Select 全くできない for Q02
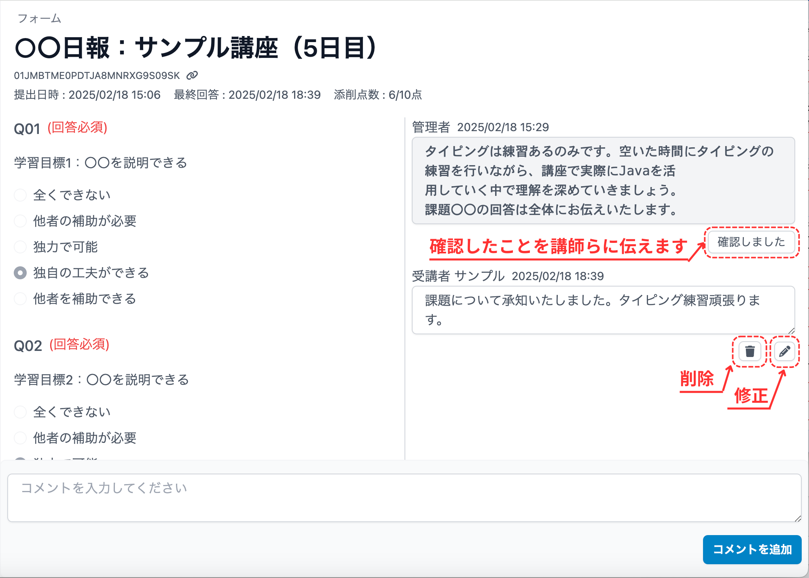The height and width of the screenshot is (578, 809). click(x=20, y=412)
